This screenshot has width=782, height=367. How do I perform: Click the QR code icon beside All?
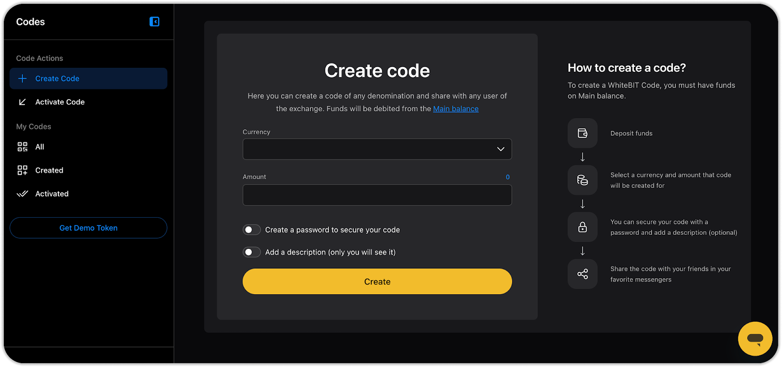[x=22, y=147]
